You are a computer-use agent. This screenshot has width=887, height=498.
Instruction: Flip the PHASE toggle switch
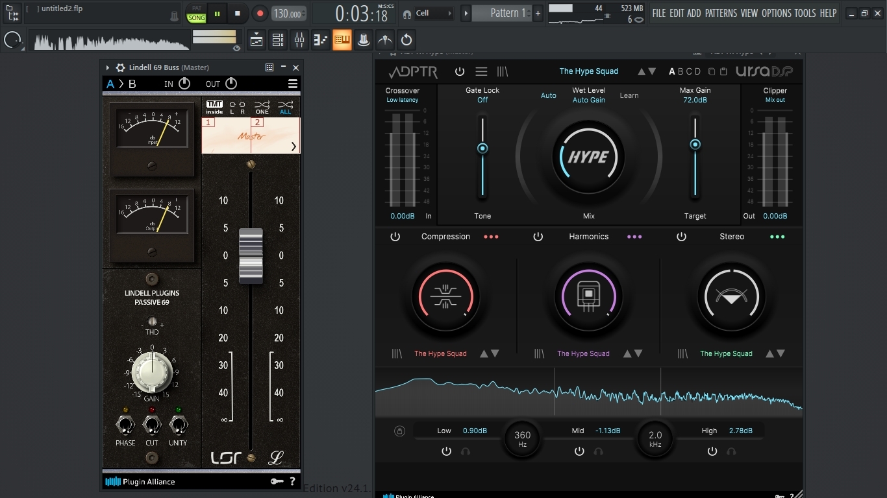coord(125,425)
